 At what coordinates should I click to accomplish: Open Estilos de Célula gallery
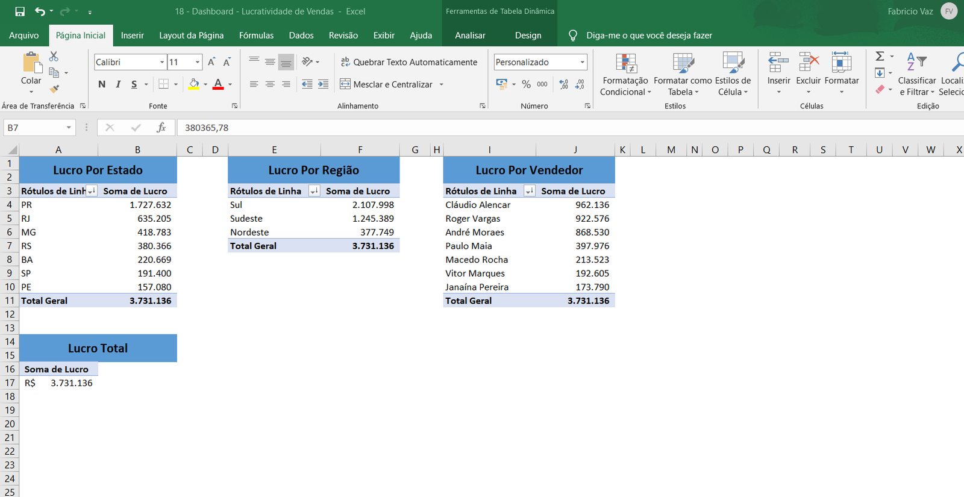733,73
